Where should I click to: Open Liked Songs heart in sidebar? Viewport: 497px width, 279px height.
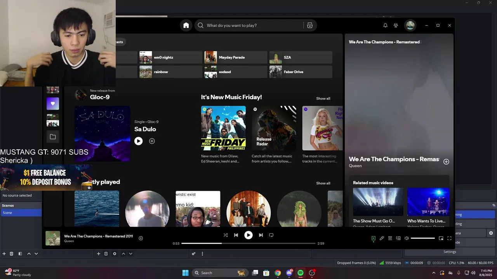pos(53,103)
